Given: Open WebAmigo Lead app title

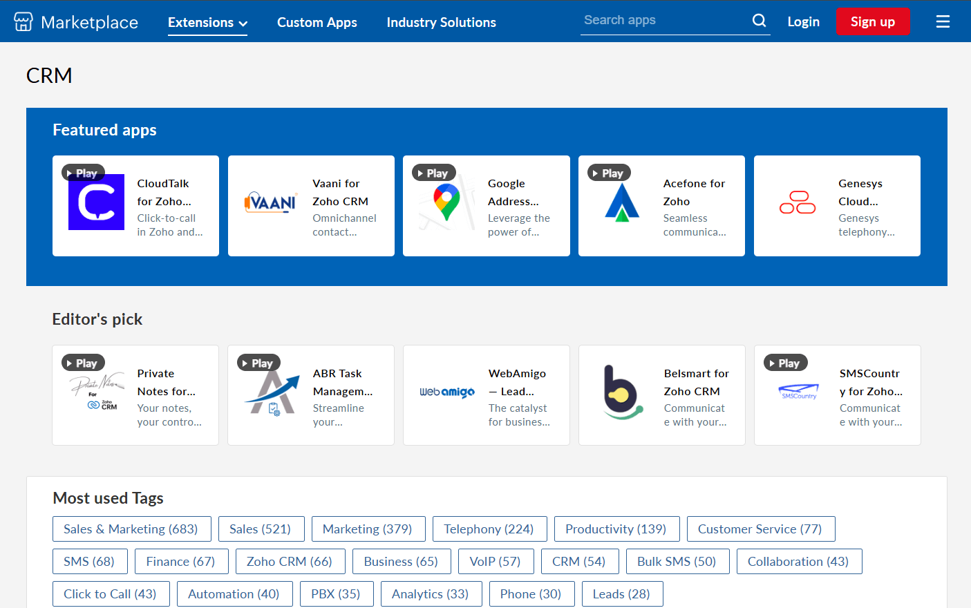Looking at the screenshot, I should click(517, 382).
